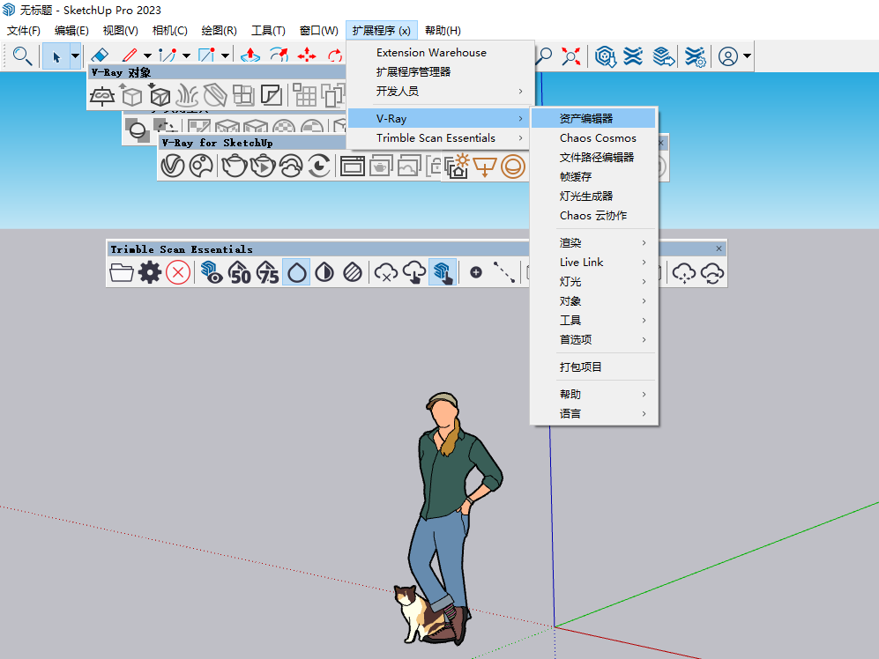
Task: Click the Zoom Extents icon
Action: 571,56
